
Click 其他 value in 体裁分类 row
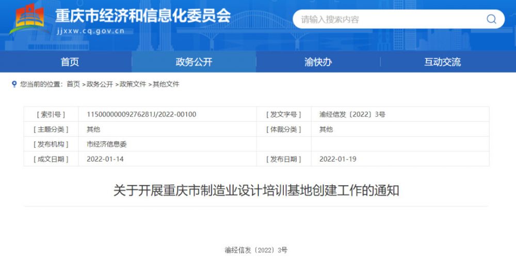(x=326, y=130)
